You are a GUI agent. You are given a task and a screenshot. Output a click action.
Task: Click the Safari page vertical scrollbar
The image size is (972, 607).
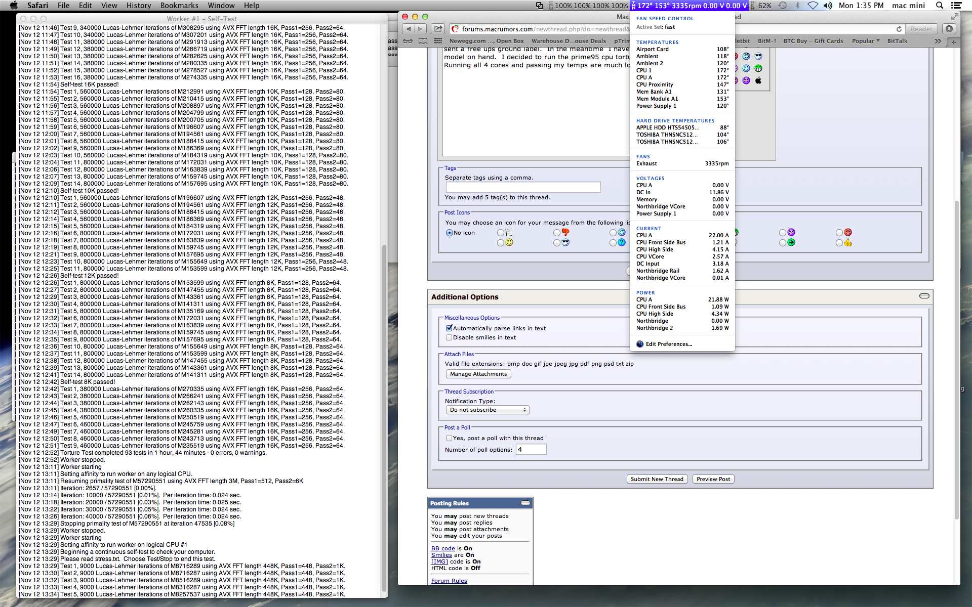(957, 360)
